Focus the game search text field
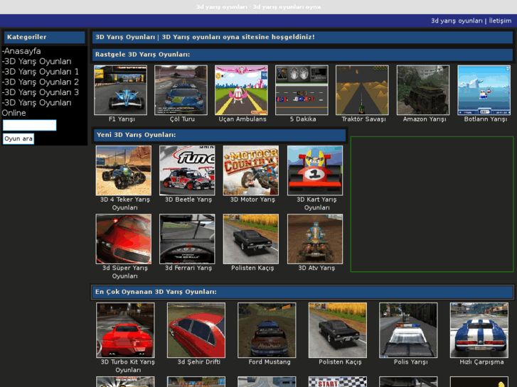Screen dimensions: 517x387 click(29, 126)
